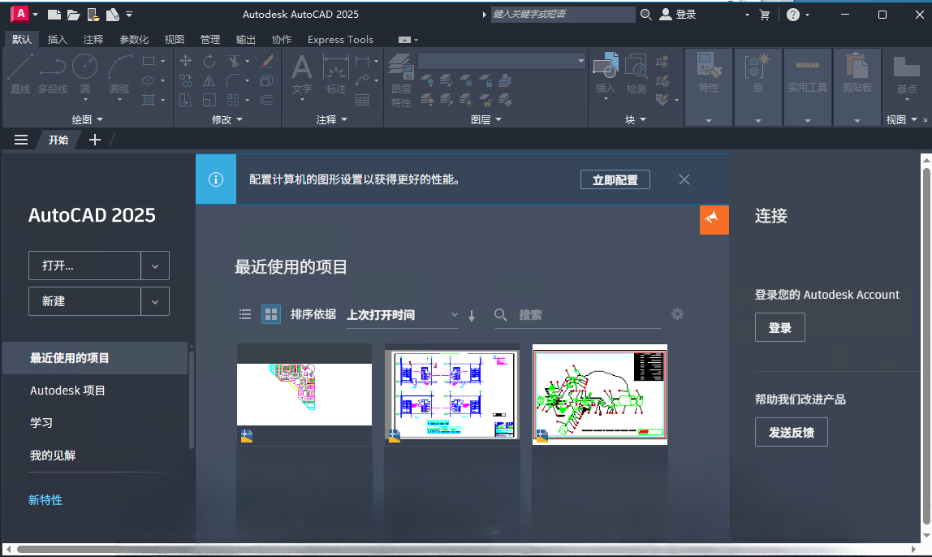Expand the Block (块) panel title
Image resolution: width=932 pixels, height=557 pixels.
(636, 119)
